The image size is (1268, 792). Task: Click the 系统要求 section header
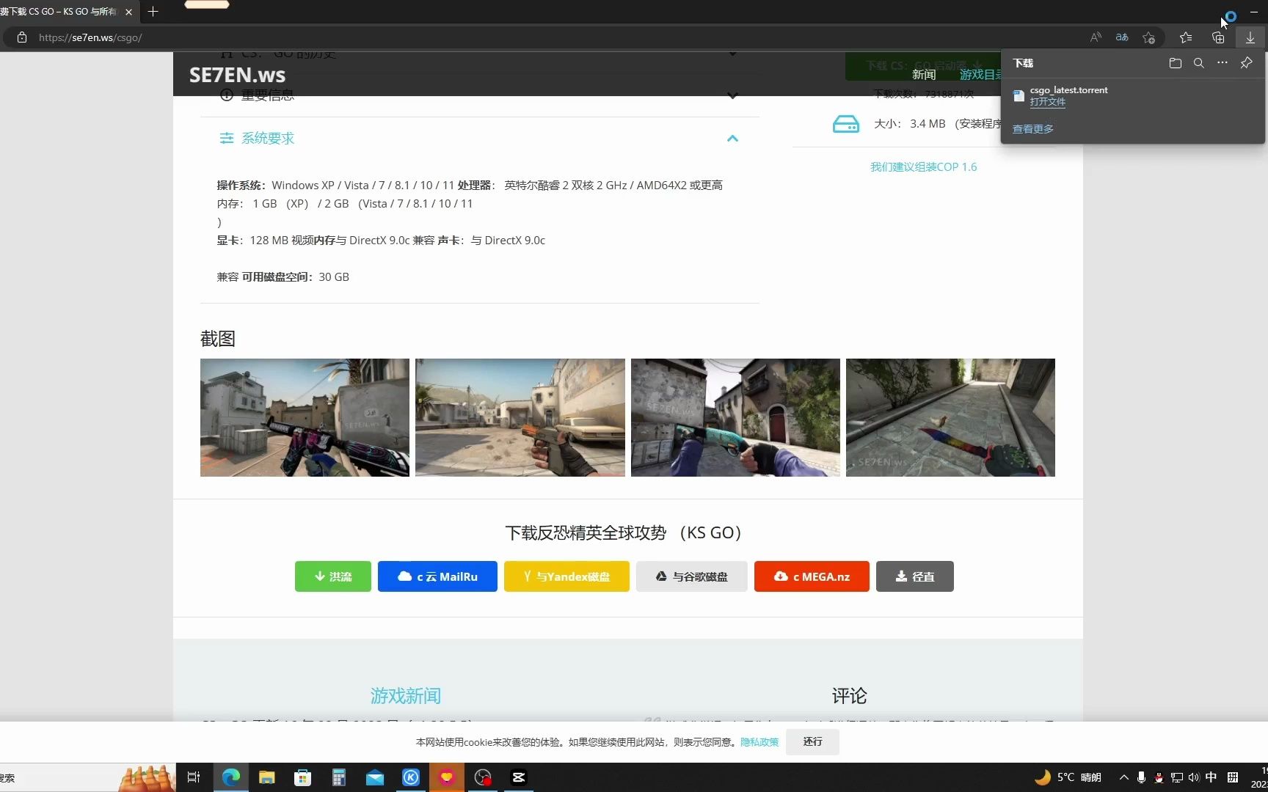[x=479, y=139]
